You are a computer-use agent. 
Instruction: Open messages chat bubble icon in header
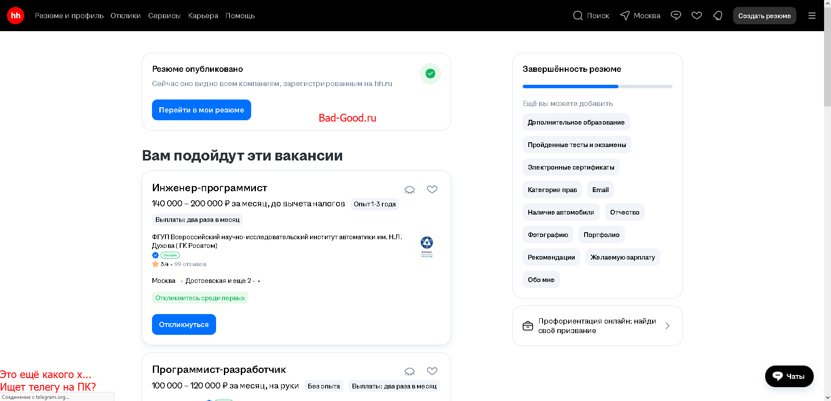pyautogui.click(x=676, y=16)
